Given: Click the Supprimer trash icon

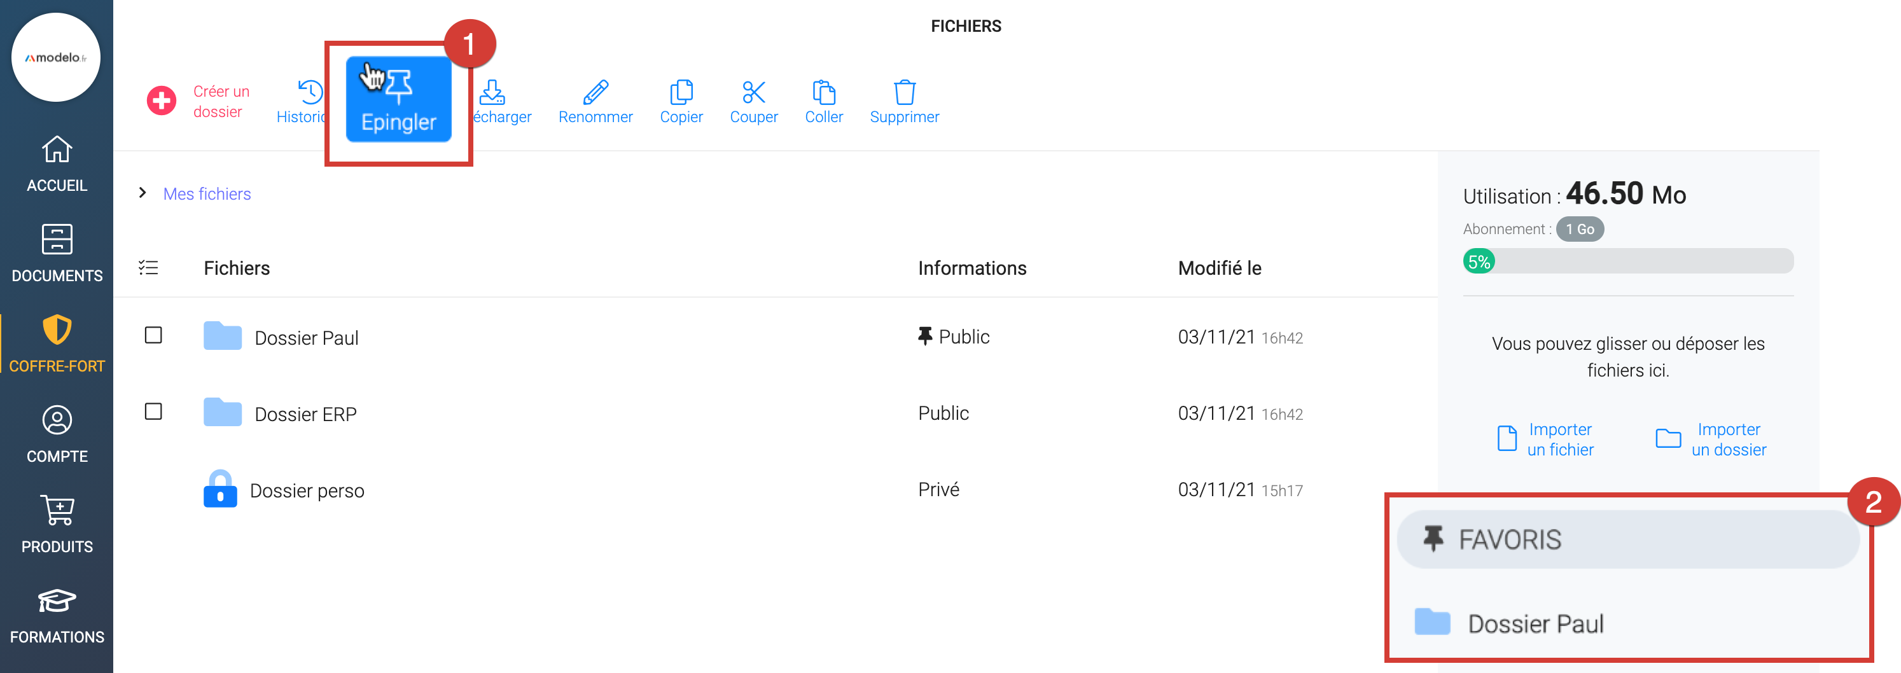Looking at the screenshot, I should [x=904, y=92].
